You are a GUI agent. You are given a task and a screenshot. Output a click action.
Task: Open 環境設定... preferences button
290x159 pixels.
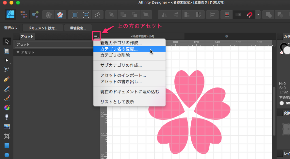[78, 28]
